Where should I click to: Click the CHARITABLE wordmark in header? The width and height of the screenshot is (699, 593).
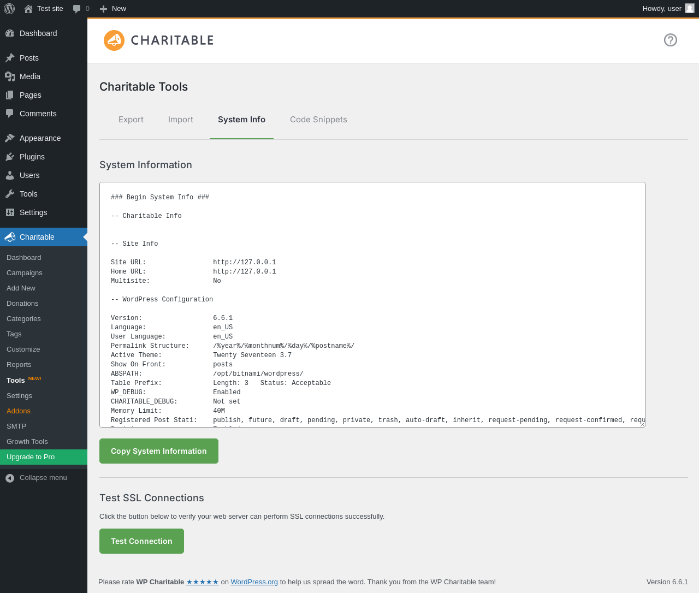(x=173, y=40)
